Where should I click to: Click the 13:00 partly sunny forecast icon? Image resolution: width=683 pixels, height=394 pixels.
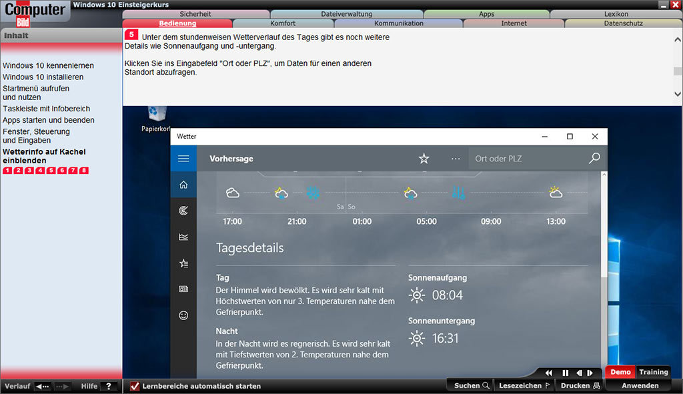556,192
